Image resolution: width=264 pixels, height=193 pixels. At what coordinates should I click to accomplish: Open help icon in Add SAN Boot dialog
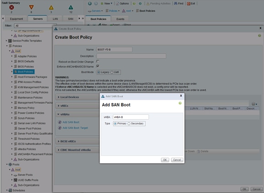(x=180, y=103)
